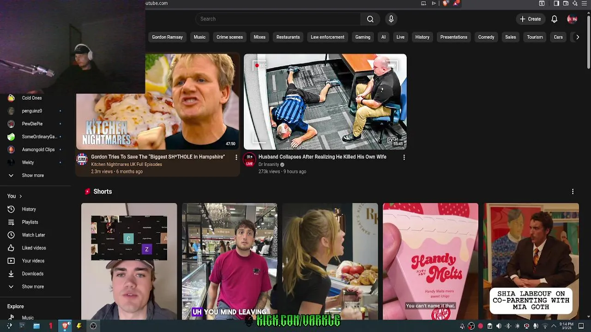
Task: Open History in sidebar
Action: [x=29, y=209]
